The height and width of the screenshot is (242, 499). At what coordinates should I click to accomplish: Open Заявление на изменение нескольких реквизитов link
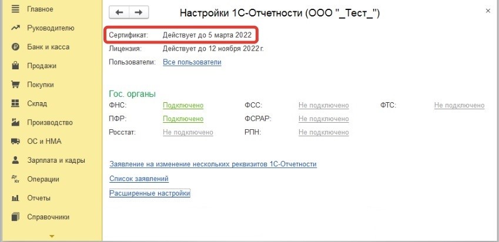(213, 164)
